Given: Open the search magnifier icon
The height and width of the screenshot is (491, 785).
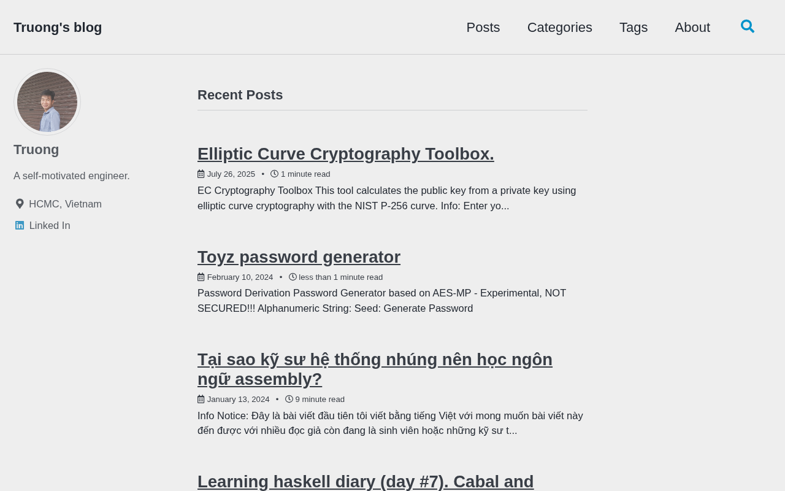Looking at the screenshot, I should pos(748,26).
